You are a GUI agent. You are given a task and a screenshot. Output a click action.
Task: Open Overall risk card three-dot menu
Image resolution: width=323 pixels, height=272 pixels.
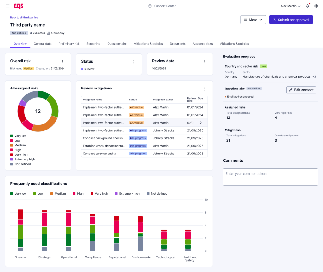click(62, 62)
